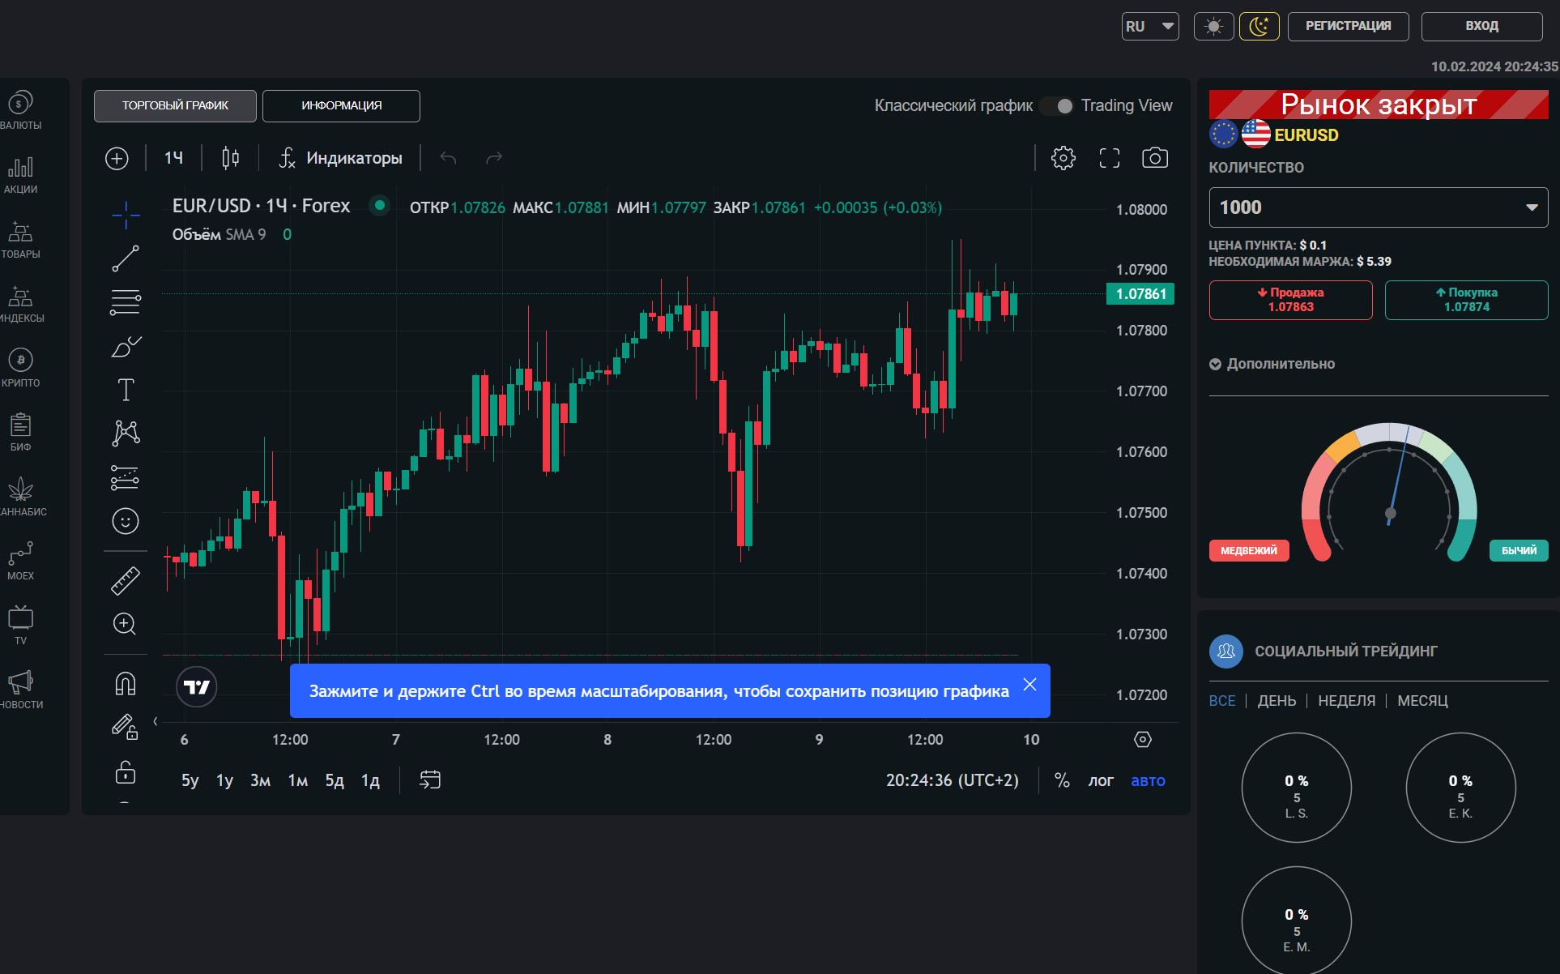This screenshot has height=974, width=1560.
Task: Switch to dark theme moon icon
Action: pyautogui.click(x=1260, y=27)
